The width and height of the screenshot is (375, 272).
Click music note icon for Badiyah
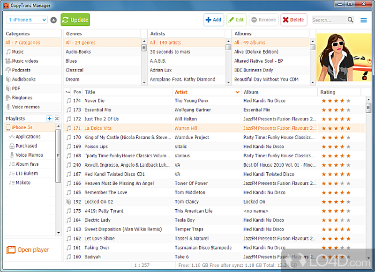tap(69, 257)
